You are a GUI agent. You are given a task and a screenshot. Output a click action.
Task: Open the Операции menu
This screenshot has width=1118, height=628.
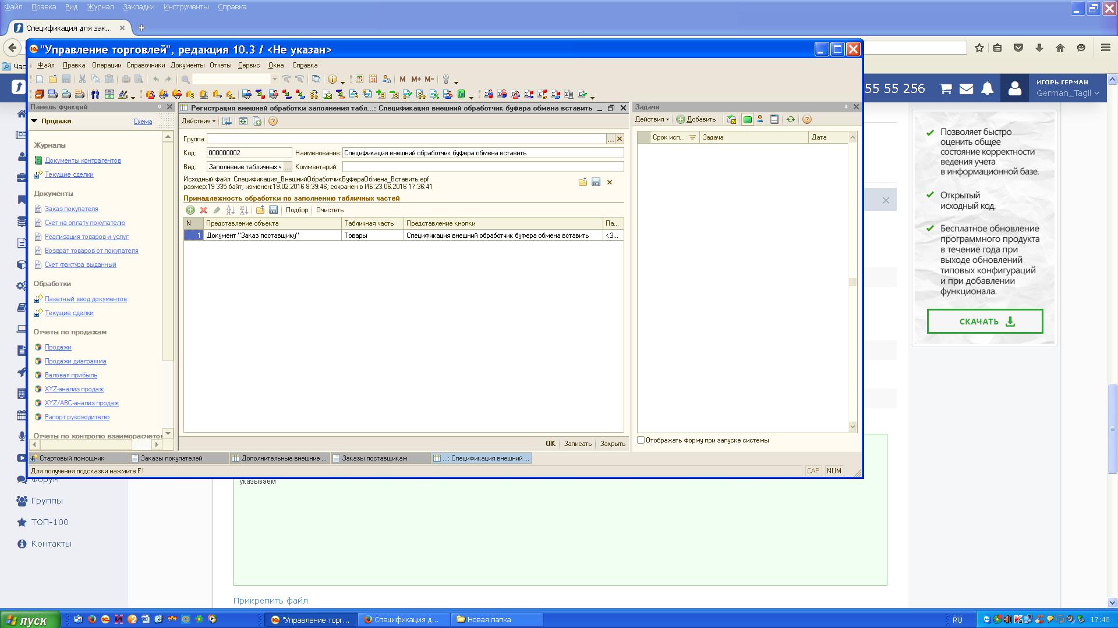pyautogui.click(x=107, y=65)
